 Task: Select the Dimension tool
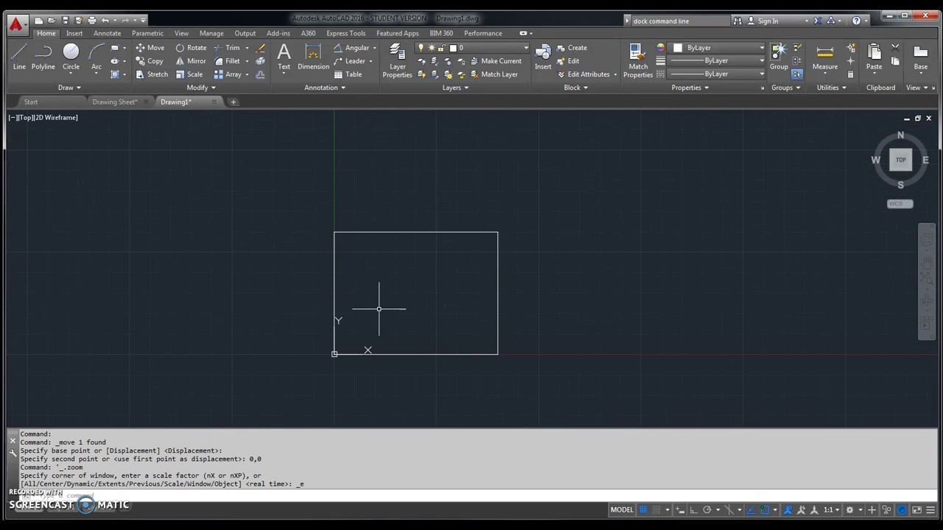313,57
